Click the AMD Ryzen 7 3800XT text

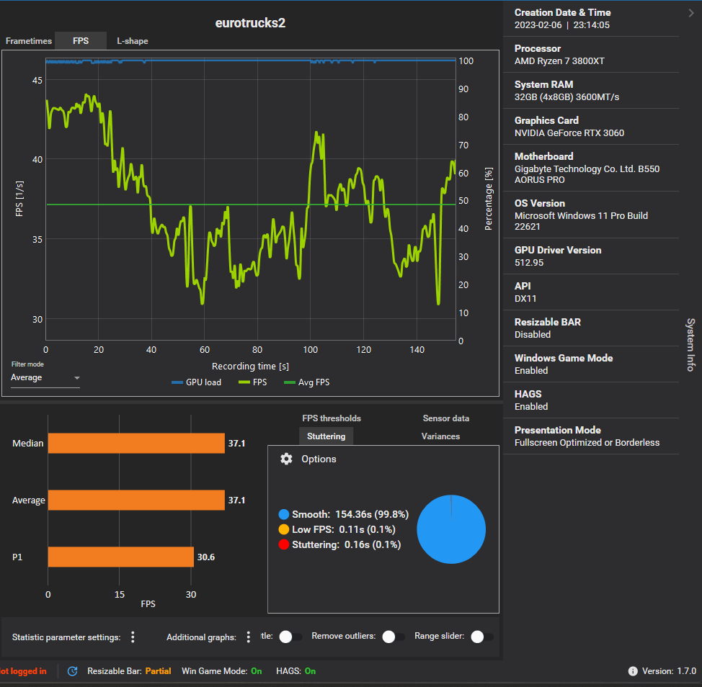pyautogui.click(x=559, y=60)
